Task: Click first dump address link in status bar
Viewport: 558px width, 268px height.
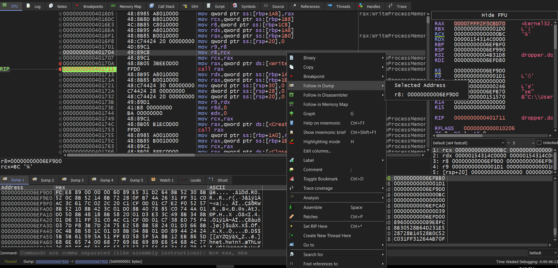Action: (52, 262)
